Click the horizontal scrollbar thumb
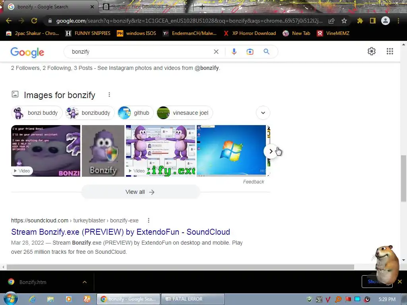Image resolution: width=407 pixels, height=305 pixels. [180, 267]
